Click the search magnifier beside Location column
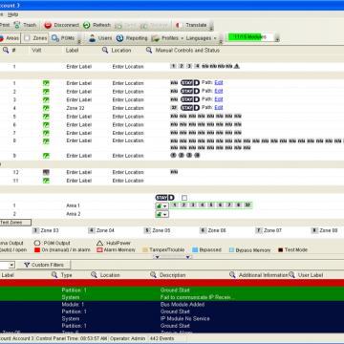 pos(105,50)
